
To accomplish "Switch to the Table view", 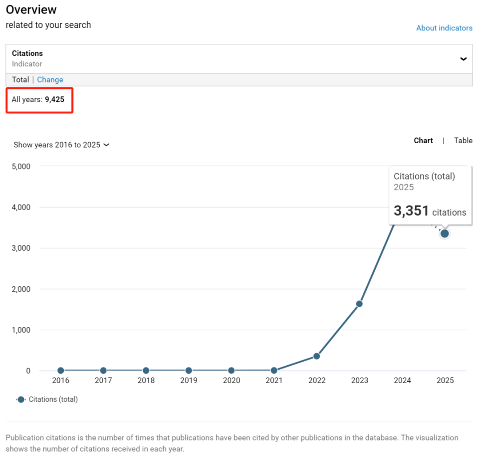I will (x=463, y=141).
